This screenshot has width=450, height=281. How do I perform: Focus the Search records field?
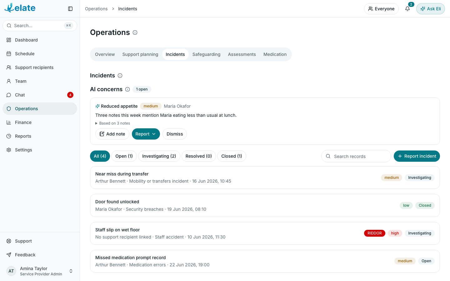(x=356, y=156)
